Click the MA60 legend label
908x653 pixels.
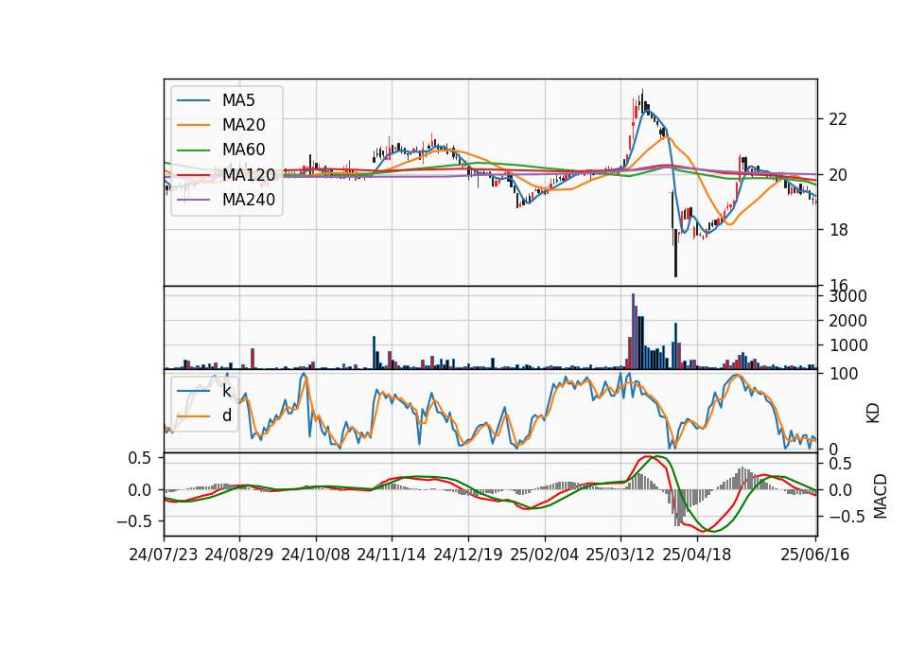(243, 150)
